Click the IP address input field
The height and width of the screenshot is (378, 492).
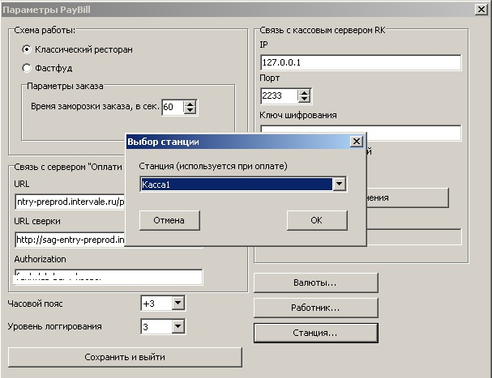coord(360,63)
